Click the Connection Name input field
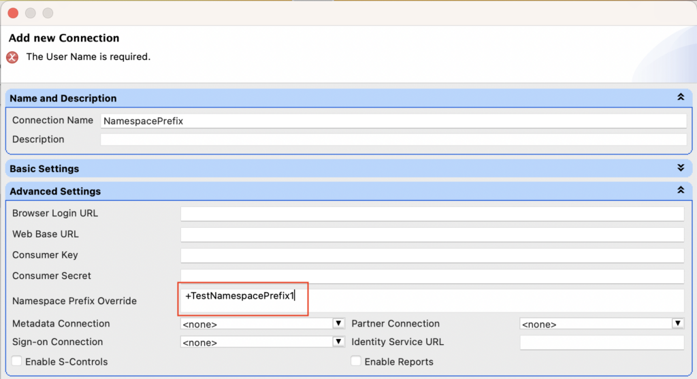The height and width of the screenshot is (379, 697). pyautogui.click(x=393, y=121)
